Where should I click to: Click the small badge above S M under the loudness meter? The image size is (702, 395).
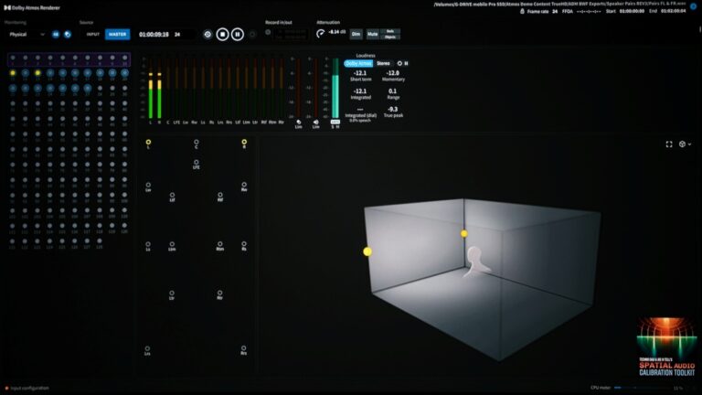pyautogui.click(x=335, y=122)
